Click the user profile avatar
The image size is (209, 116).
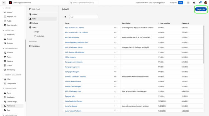(x=206, y=3)
